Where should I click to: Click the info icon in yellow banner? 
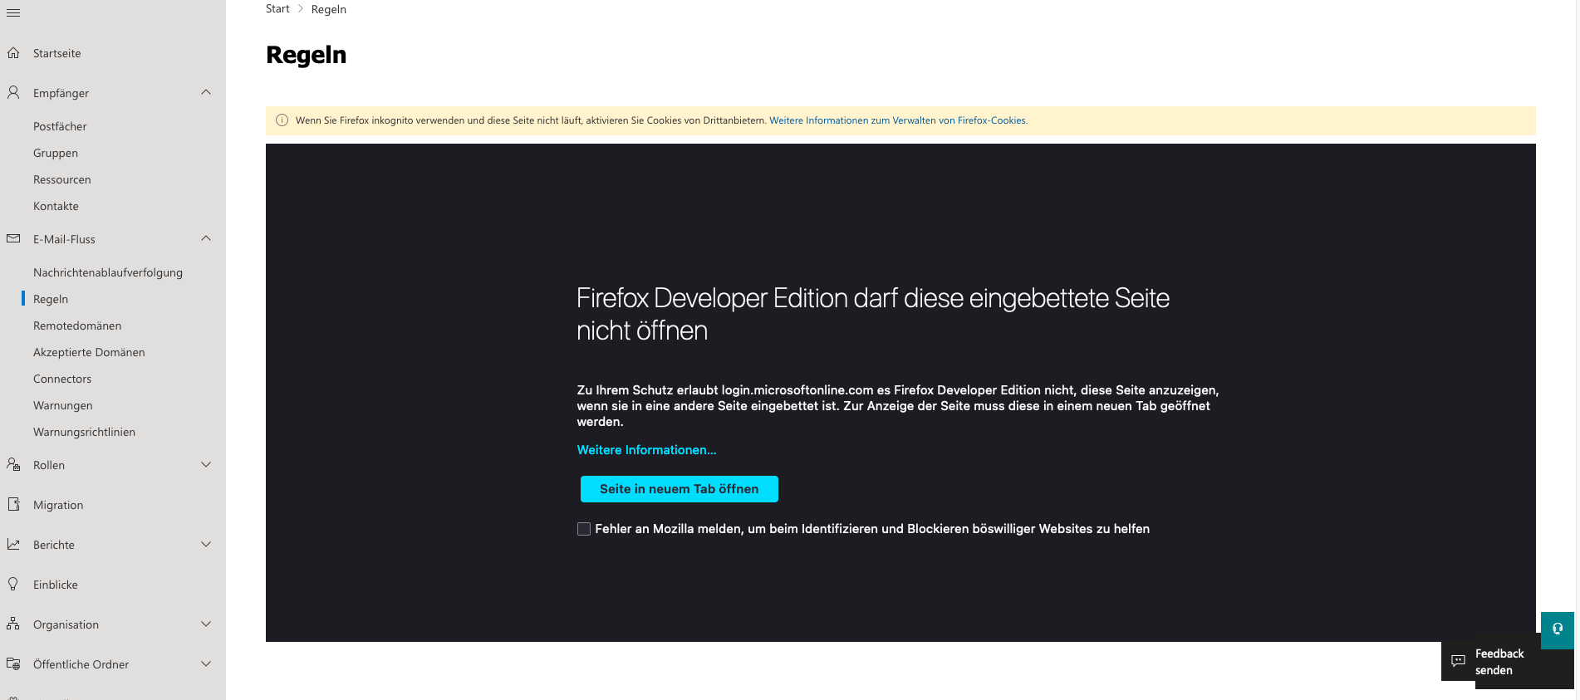[x=282, y=120]
